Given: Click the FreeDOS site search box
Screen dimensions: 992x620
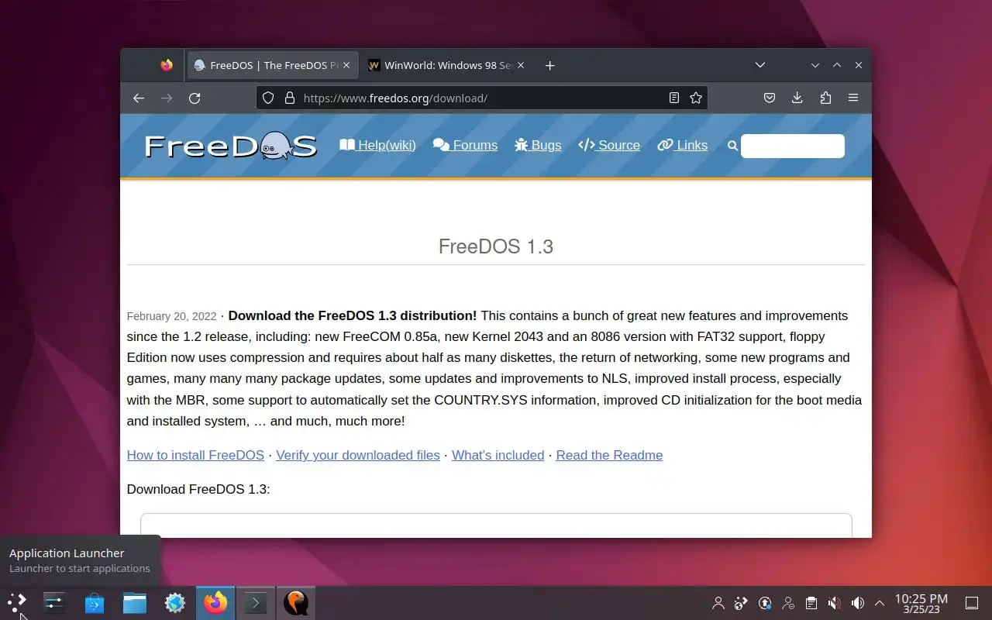Looking at the screenshot, I should coord(792,146).
